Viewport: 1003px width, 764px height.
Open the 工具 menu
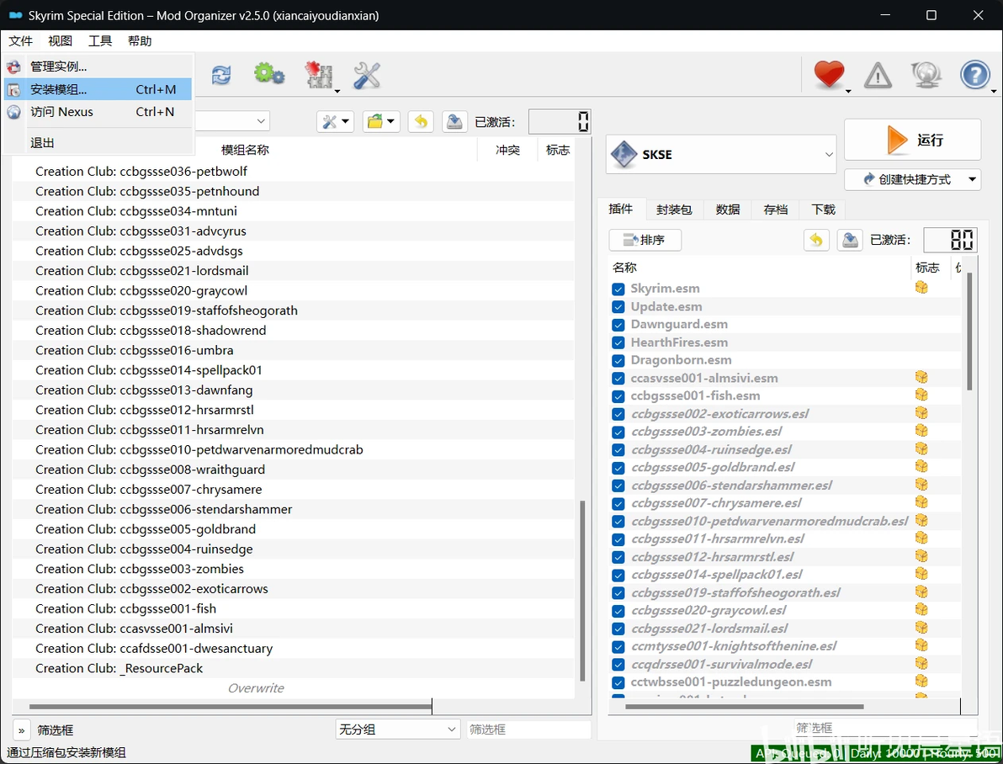[x=100, y=41]
